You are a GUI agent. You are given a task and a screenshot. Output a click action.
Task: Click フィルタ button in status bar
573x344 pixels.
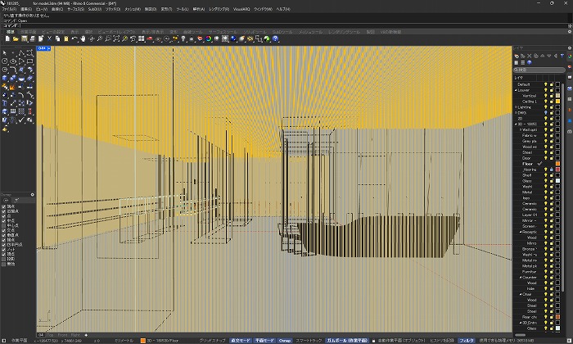click(x=467, y=341)
